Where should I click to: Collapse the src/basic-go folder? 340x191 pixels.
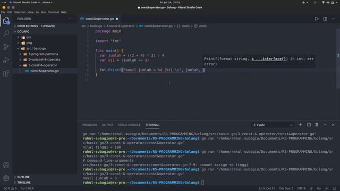[36, 48]
